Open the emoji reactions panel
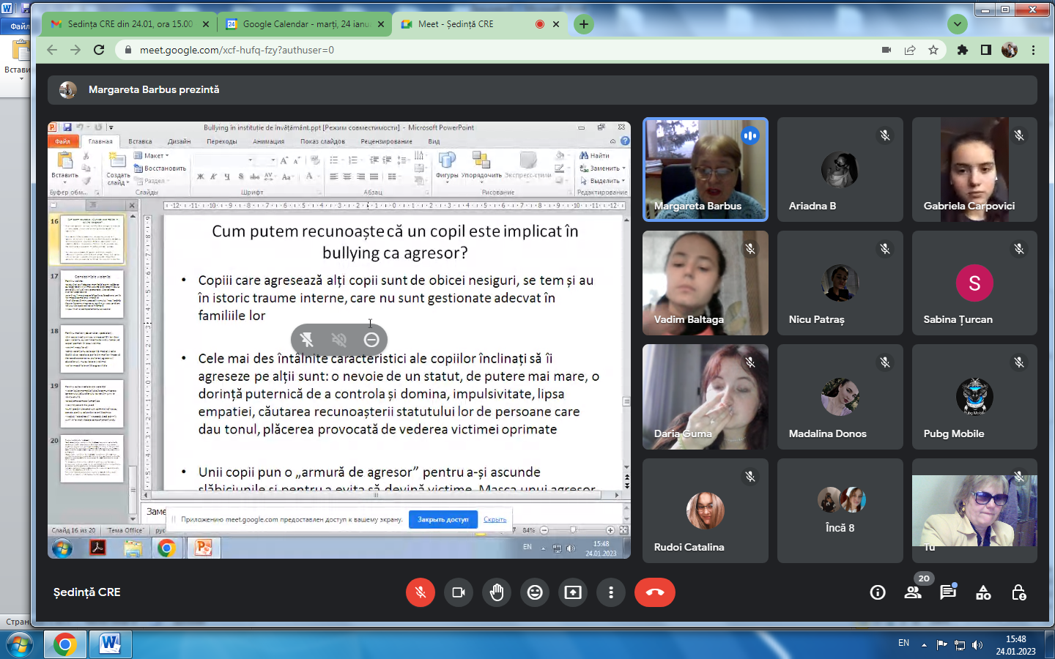1055x659 pixels. click(x=535, y=592)
